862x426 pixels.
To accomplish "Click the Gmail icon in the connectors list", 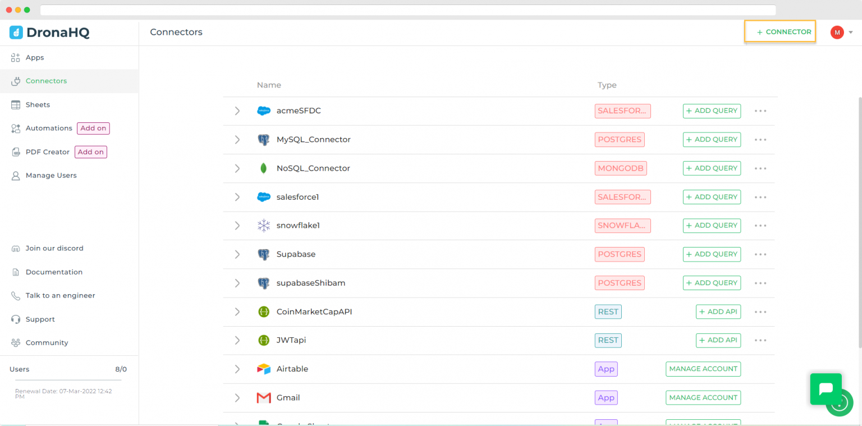I will point(264,397).
